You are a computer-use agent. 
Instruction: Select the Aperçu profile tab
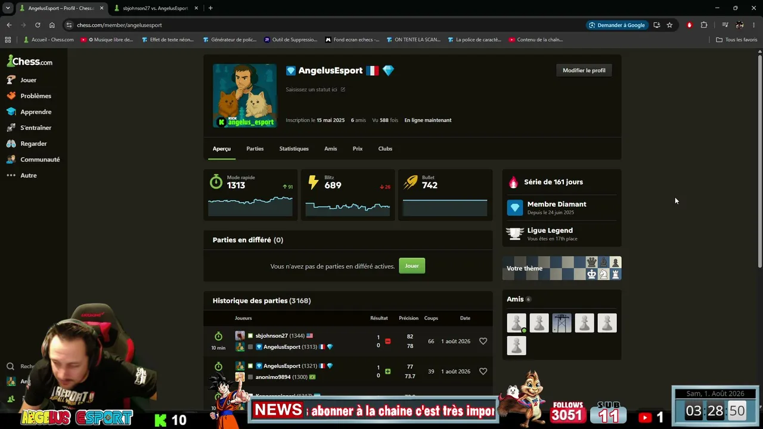pyautogui.click(x=222, y=149)
